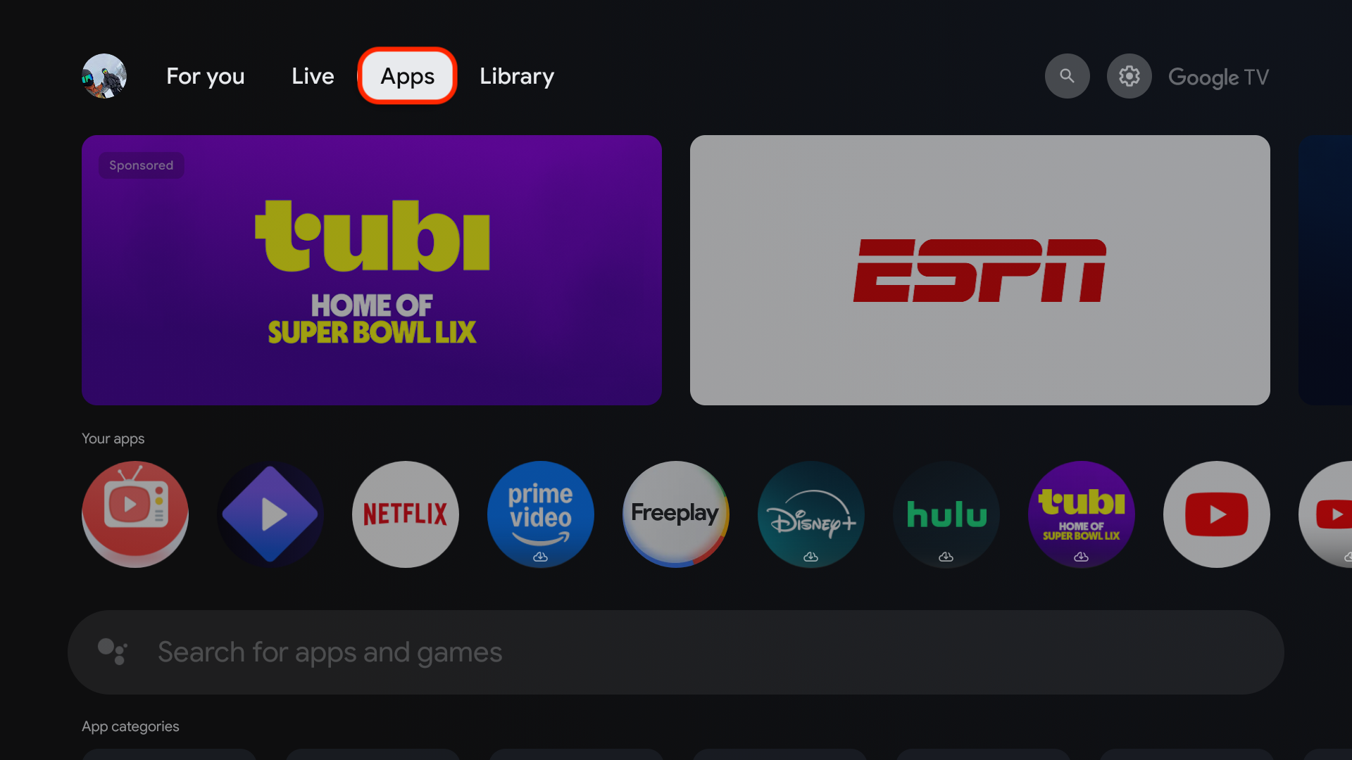Expand the App categories section
The width and height of the screenshot is (1352, 760).
pyautogui.click(x=129, y=726)
